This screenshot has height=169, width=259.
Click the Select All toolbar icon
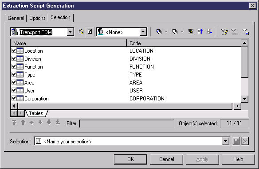pyautogui.click(x=159, y=31)
